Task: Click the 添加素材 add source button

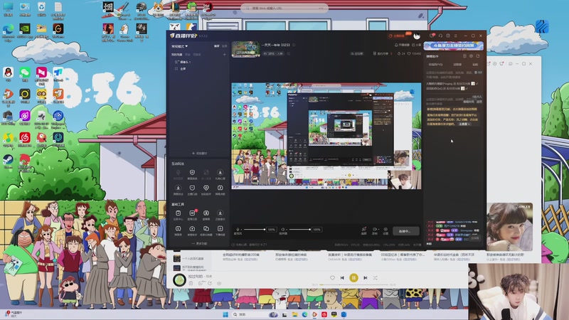Action: [x=199, y=154]
